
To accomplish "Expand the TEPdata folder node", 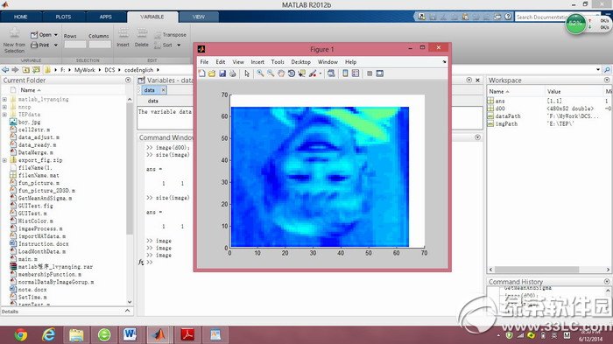I will pos(4,115).
